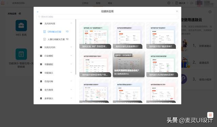Click the 无代码专家 category icon

[x=41, y=23]
